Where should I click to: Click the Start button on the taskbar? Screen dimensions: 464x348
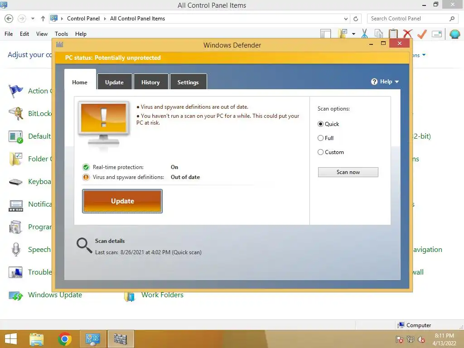tap(11, 339)
